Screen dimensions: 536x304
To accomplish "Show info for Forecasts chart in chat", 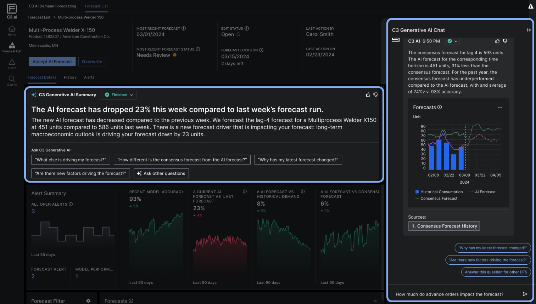I will [x=440, y=107].
